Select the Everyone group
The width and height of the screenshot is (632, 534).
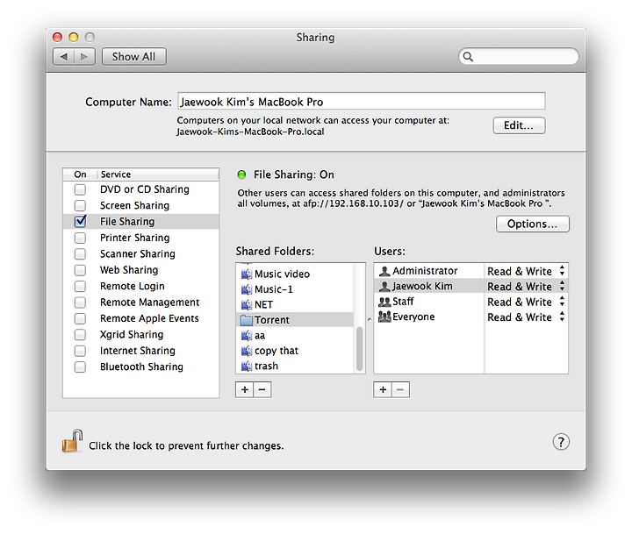[429, 317]
